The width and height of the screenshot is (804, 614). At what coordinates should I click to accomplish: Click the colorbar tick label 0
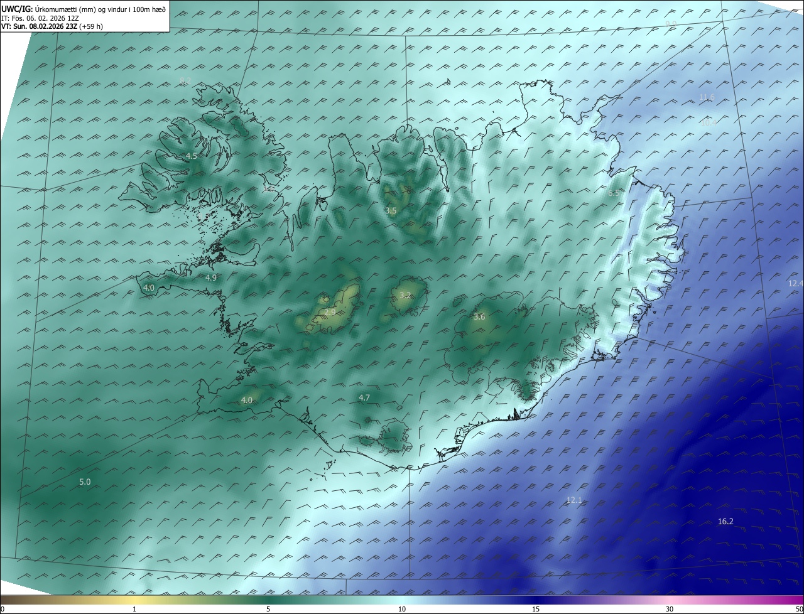coord(3,610)
